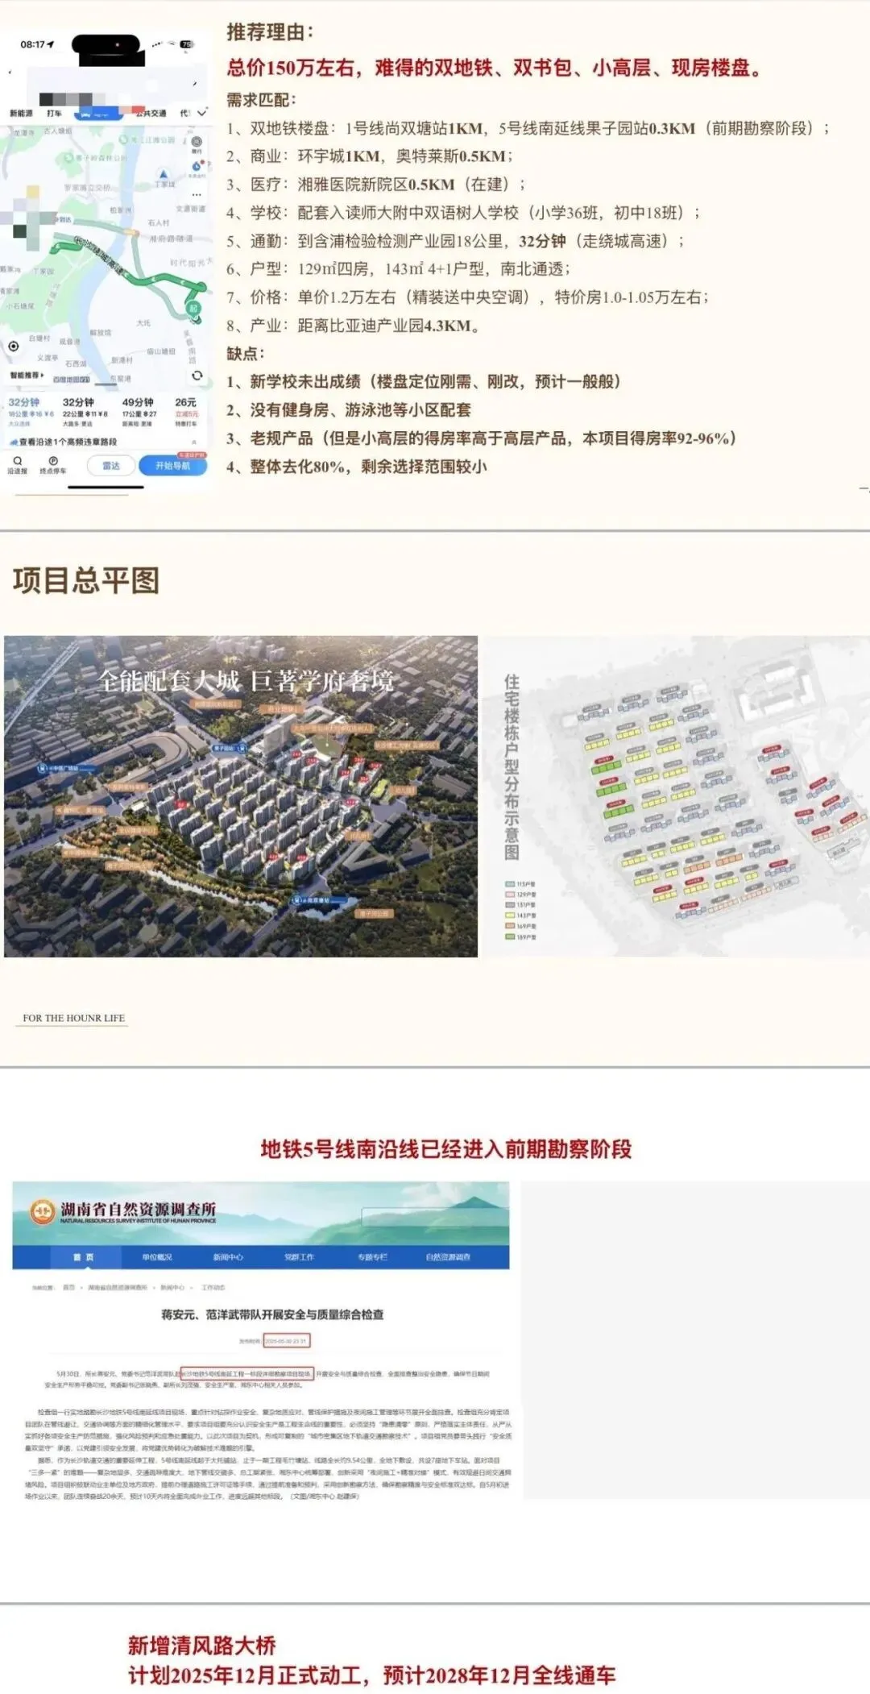Click the line about 距离比亚迪产业园4.3KM
870x1694 pixels.
click(x=353, y=326)
